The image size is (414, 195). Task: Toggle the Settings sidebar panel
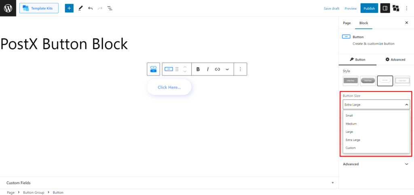(x=385, y=8)
